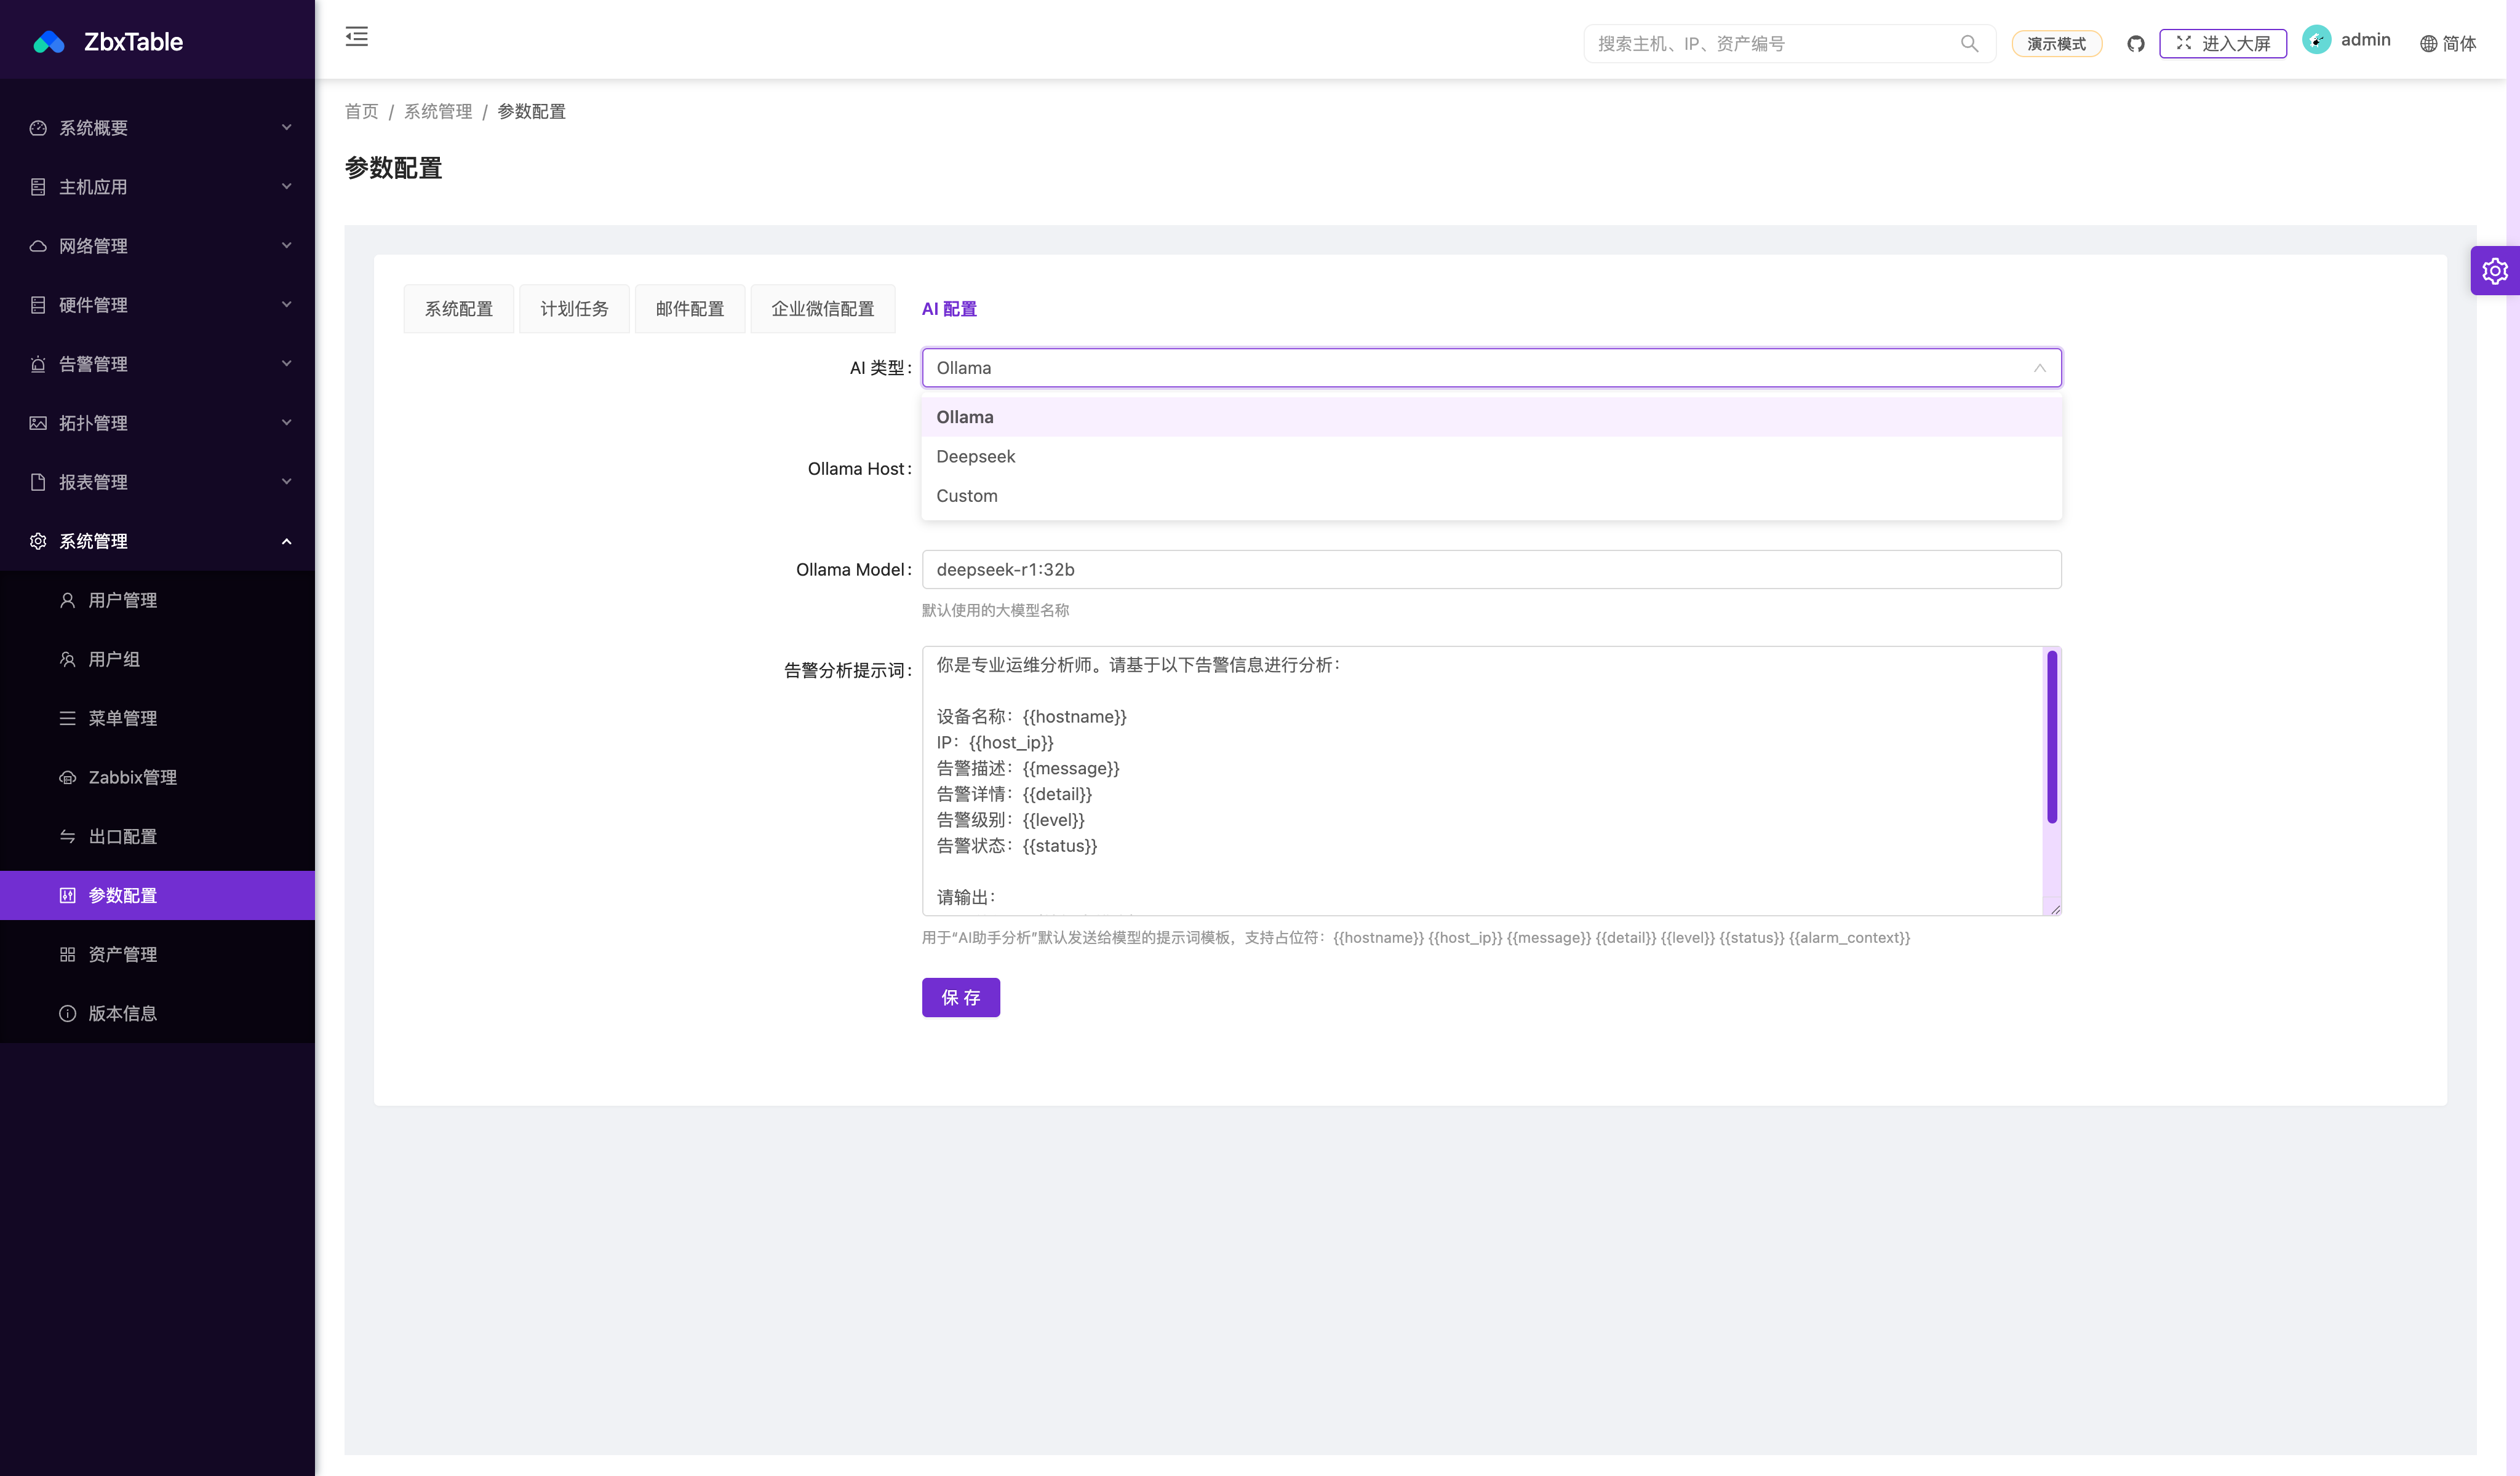Click the 用户管理 user icon

point(67,600)
